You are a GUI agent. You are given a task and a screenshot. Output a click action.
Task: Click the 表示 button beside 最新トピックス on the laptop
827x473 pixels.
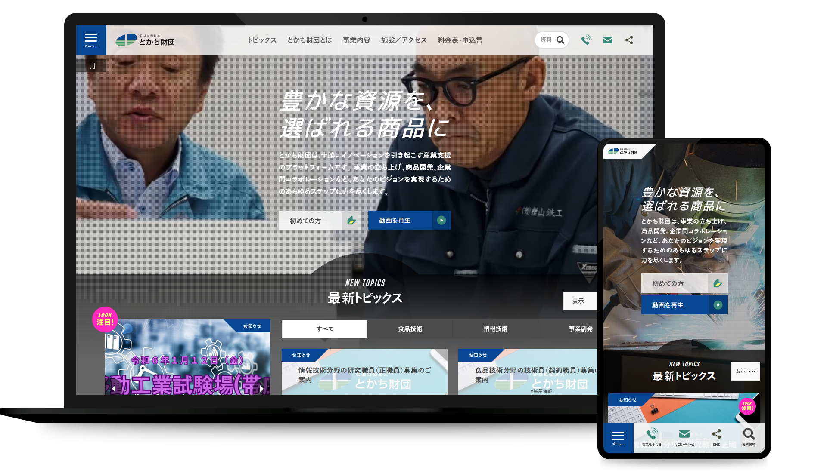click(x=580, y=301)
